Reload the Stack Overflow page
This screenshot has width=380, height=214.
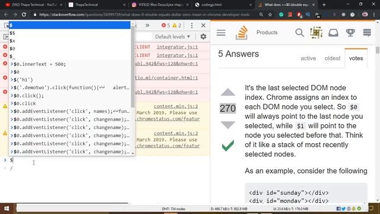tap(24, 14)
